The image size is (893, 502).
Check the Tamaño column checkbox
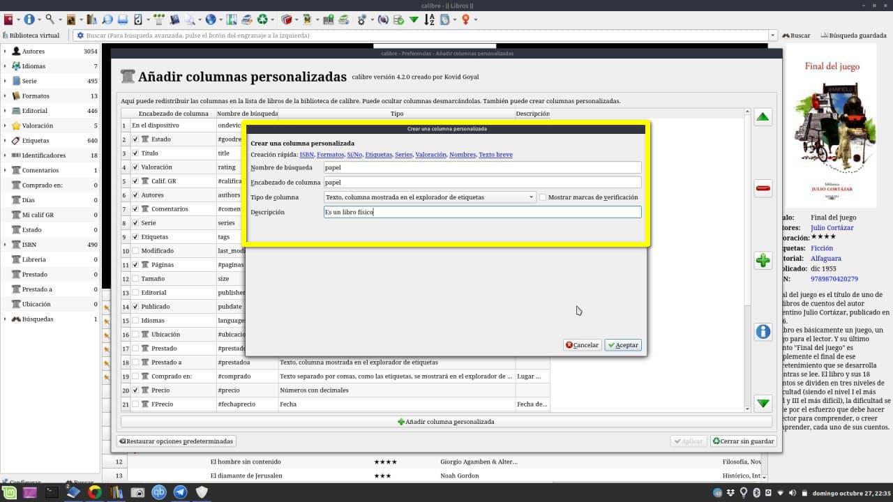click(x=135, y=278)
